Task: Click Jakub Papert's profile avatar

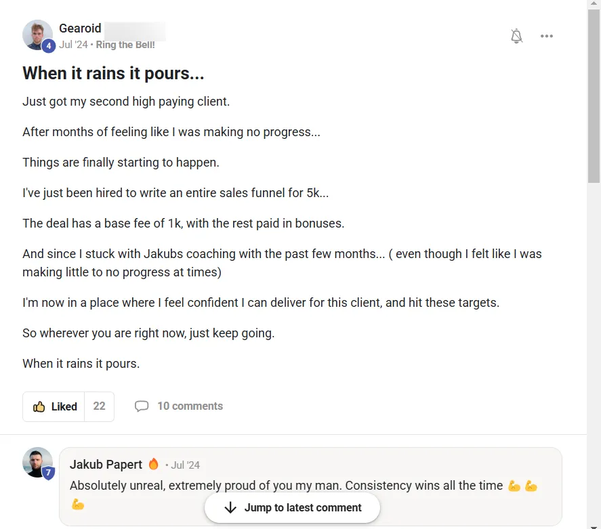Action: point(37,463)
